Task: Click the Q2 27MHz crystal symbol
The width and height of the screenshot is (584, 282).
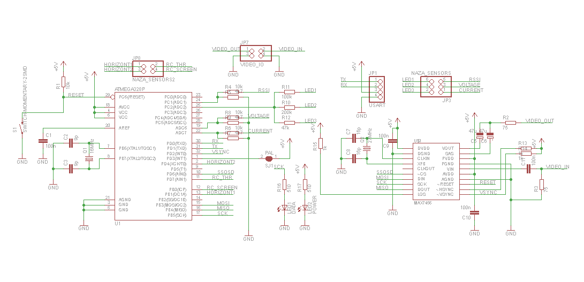Action: pyautogui.click(x=367, y=149)
